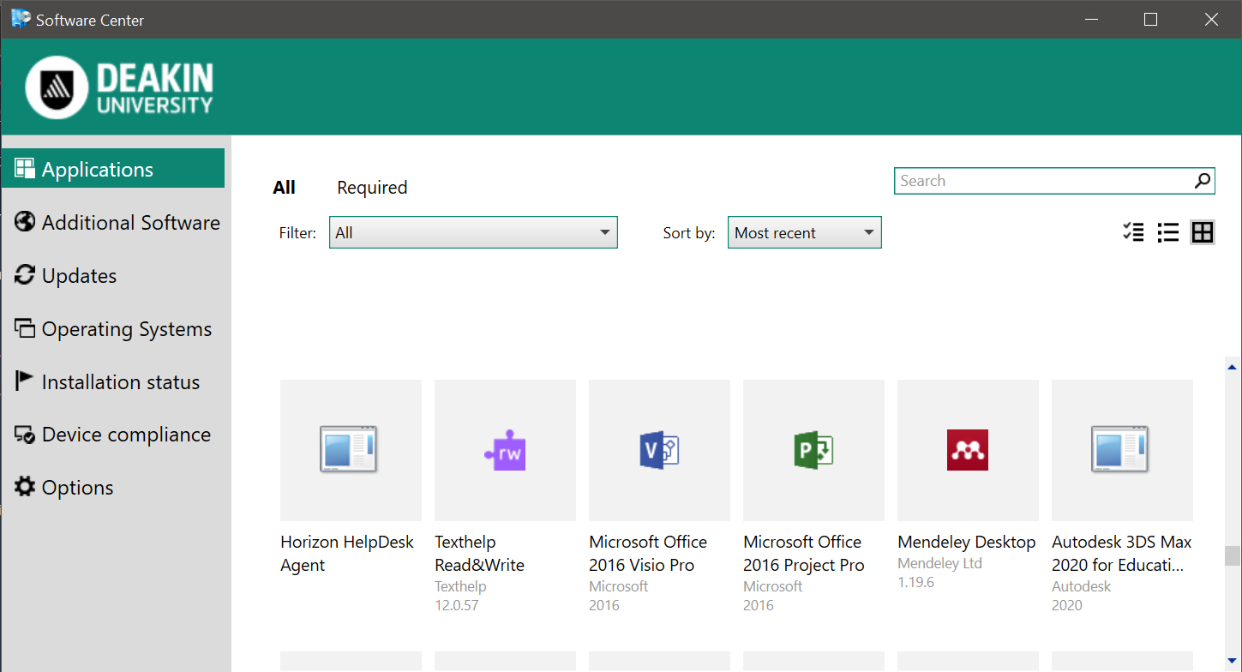Open Additional Software from the sidebar
Image resolution: width=1242 pixels, height=672 pixels.
[x=24, y=221]
